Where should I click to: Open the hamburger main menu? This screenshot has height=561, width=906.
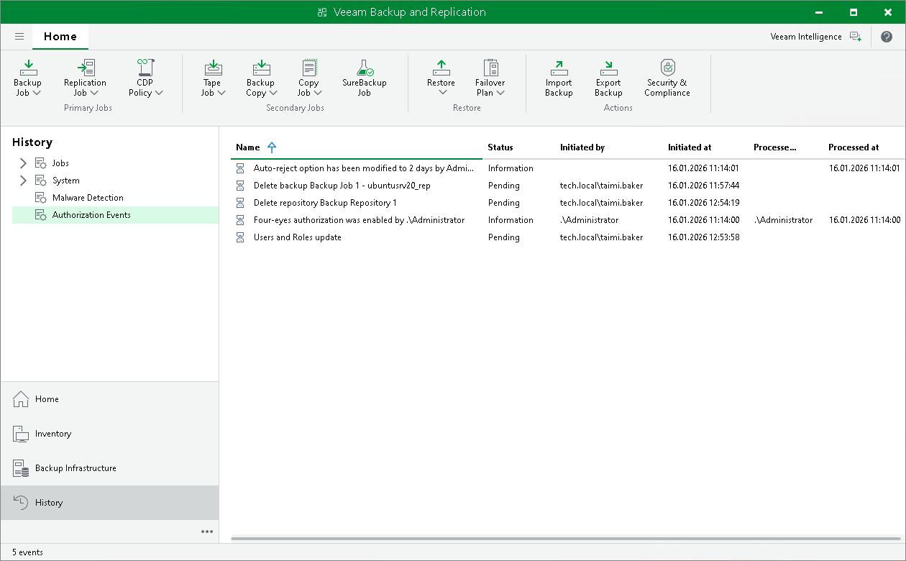19,37
